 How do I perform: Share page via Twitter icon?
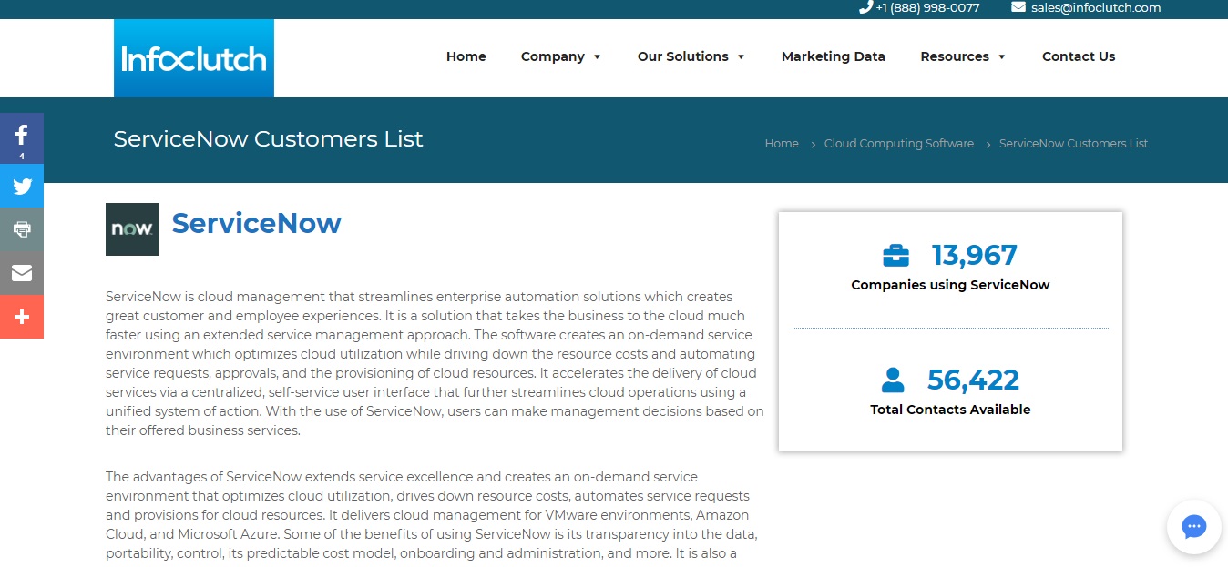[22, 187]
